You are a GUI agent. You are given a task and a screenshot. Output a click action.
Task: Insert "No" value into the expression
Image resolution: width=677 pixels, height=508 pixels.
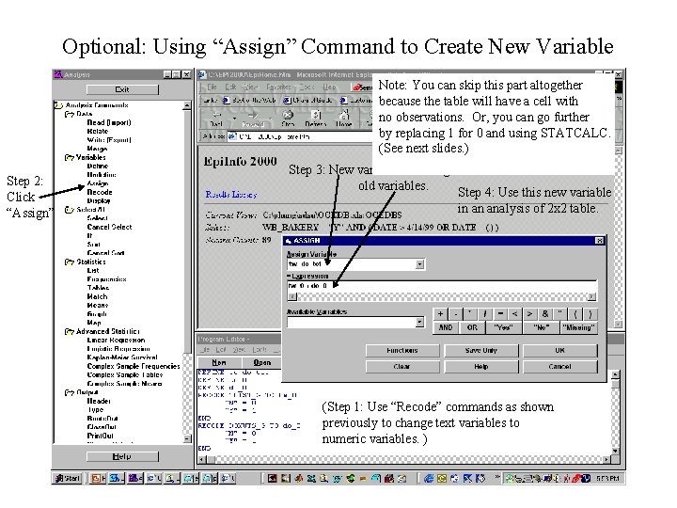(x=541, y=327)
